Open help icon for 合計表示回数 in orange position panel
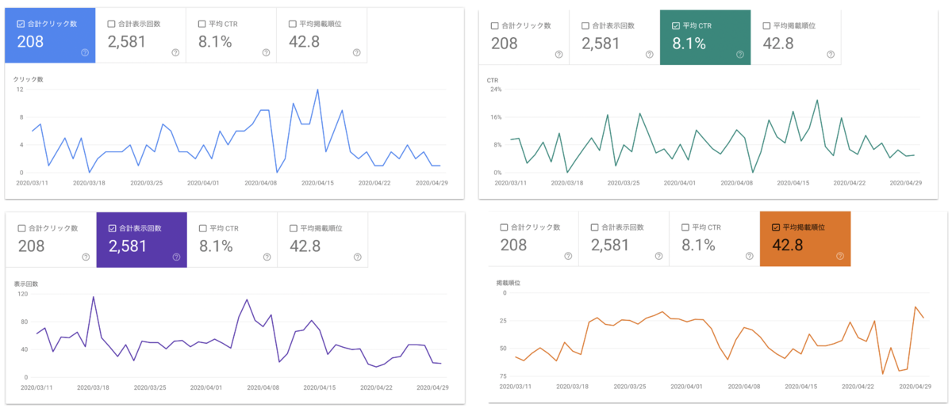The height and width of the screenshot is (408, 952). (658, 256)
